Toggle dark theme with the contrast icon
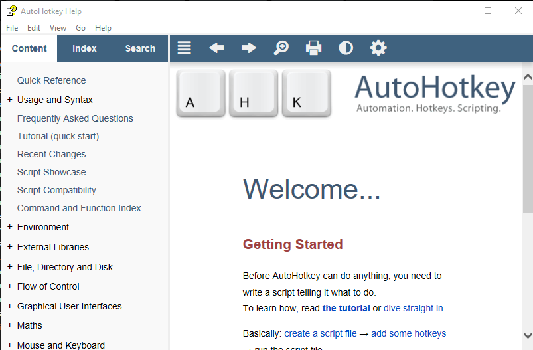The width and height of the screenshot is (533, 350). pos(346,48)
